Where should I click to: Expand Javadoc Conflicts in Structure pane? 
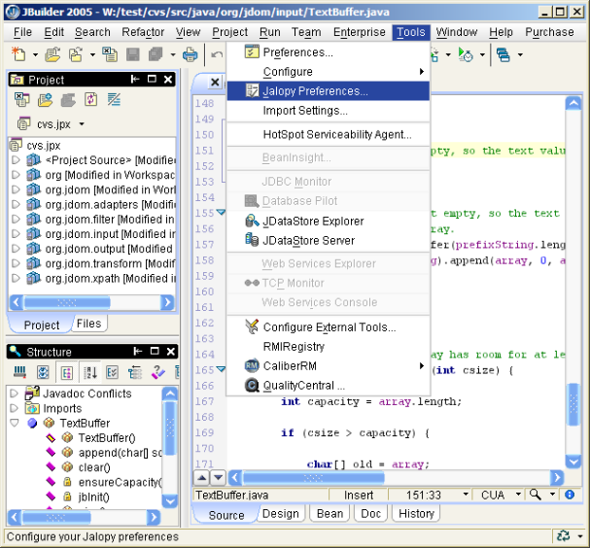[14, 394]
